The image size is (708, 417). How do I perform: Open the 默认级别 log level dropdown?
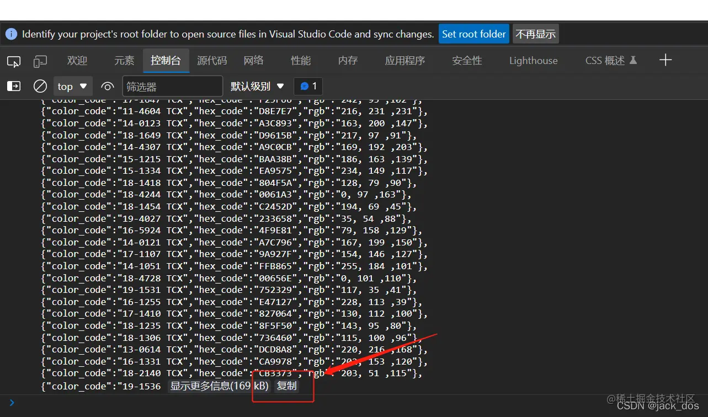point(257,86)
